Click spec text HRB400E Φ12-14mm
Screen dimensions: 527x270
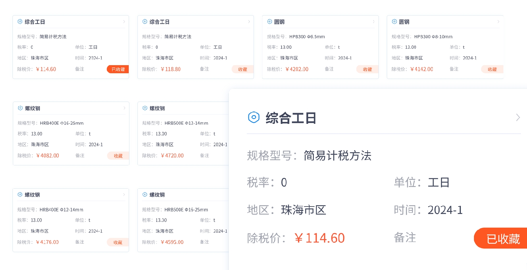pyautogui.click(x=61, y=210)
